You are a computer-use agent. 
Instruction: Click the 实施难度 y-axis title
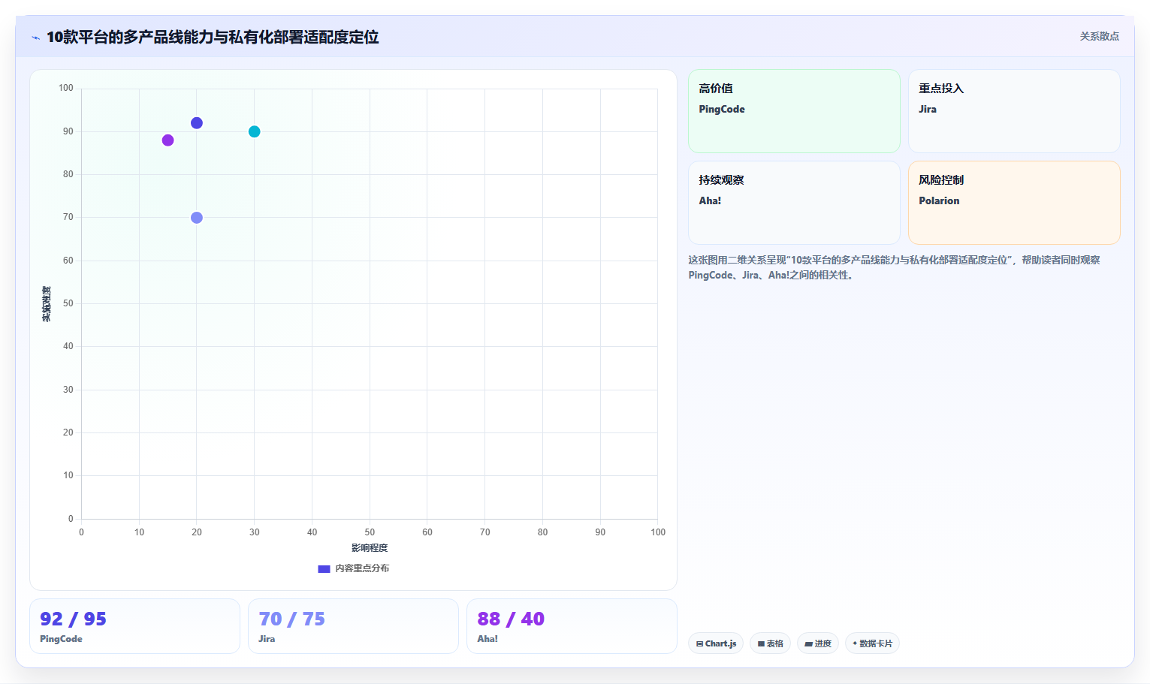pos(47,304)
